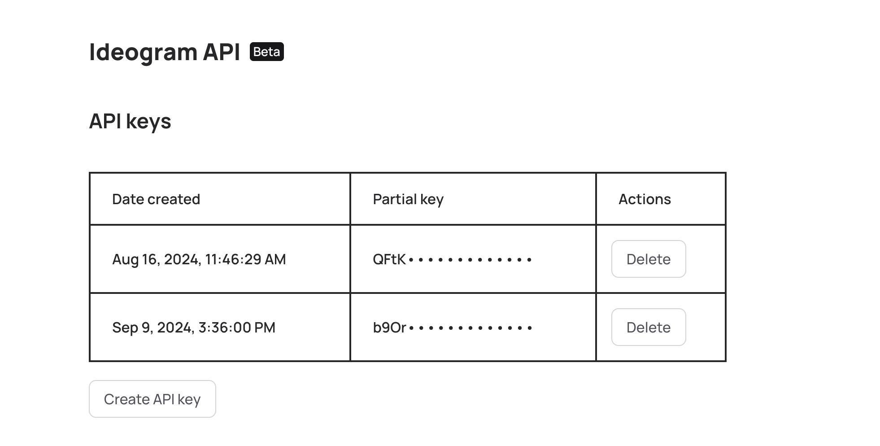Screen dimensions: 880x446
Task: Click the Partial key column header
Action: pyautogui.click(x=407, y=199)
